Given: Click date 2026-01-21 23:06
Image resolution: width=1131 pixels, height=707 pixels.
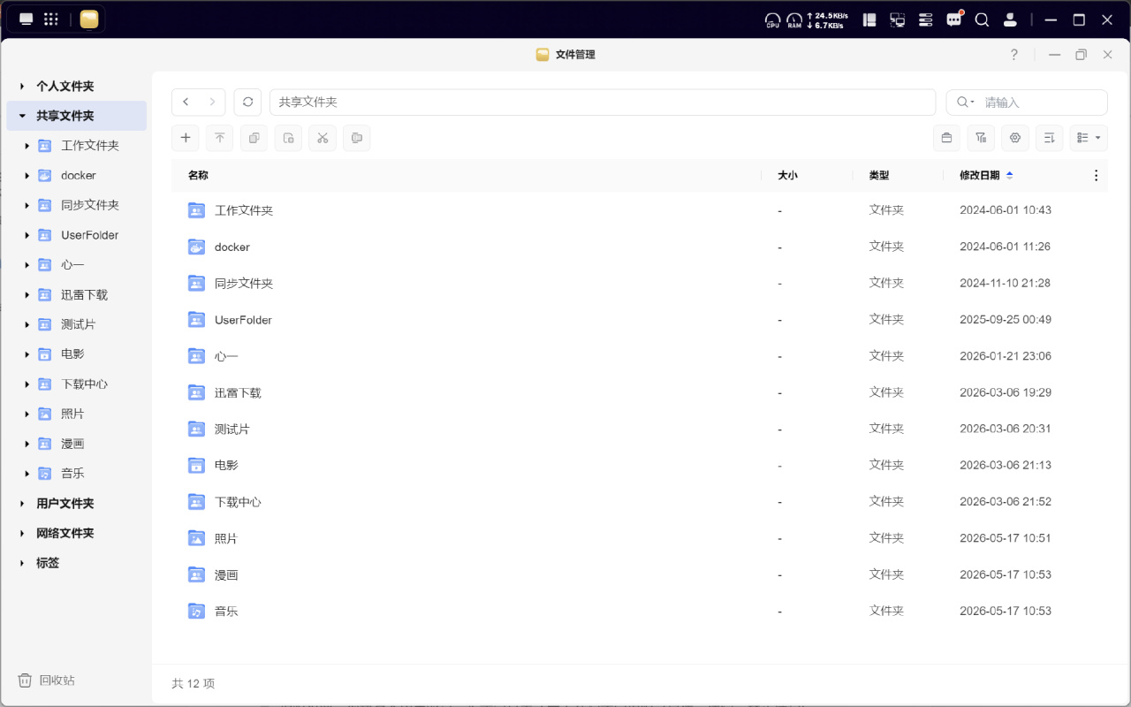Looking at the screenshot, I should pos(1006,356).
